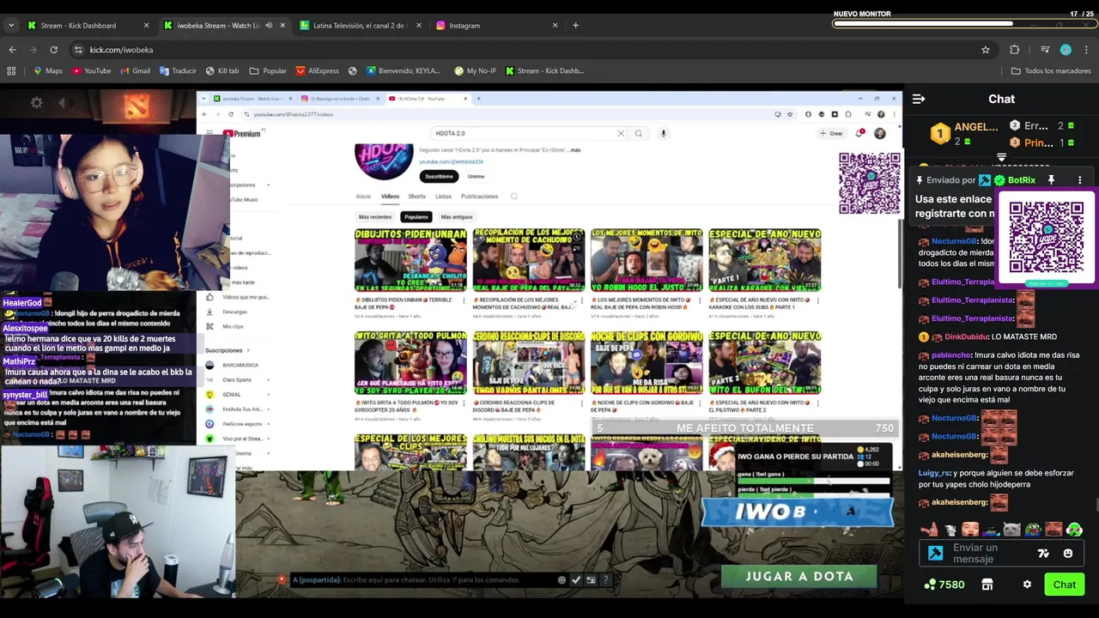Send message with green Chat button
The height and width of the screenshot is (618, 1099).
point(1065,585)
